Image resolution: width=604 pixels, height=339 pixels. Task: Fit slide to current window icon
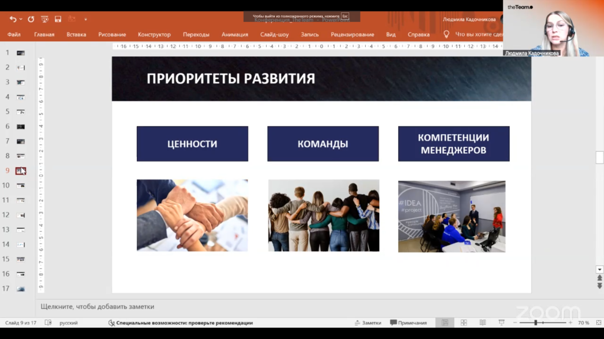(599, 323)
